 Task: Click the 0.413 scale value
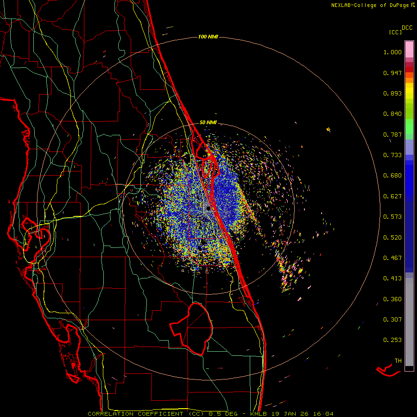(392, 278)
